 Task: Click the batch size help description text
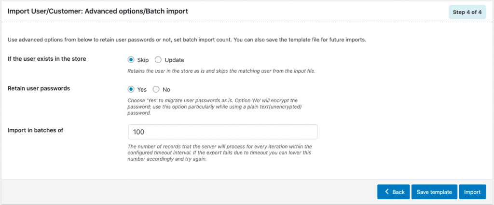(x=220, y=153)
